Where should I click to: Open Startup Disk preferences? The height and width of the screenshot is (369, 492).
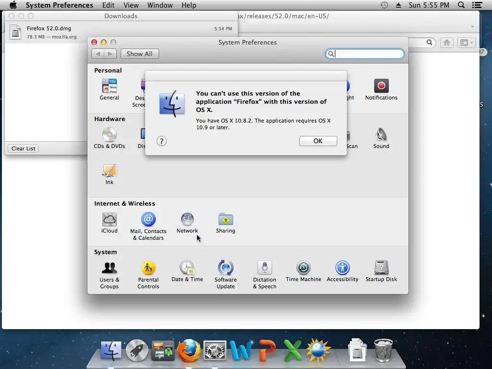coord(381,271)
